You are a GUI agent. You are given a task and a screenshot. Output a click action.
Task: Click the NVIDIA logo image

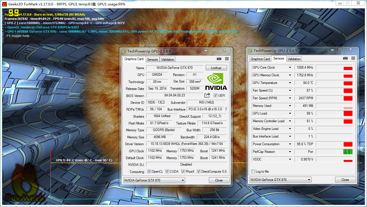[x=216, y=81]
